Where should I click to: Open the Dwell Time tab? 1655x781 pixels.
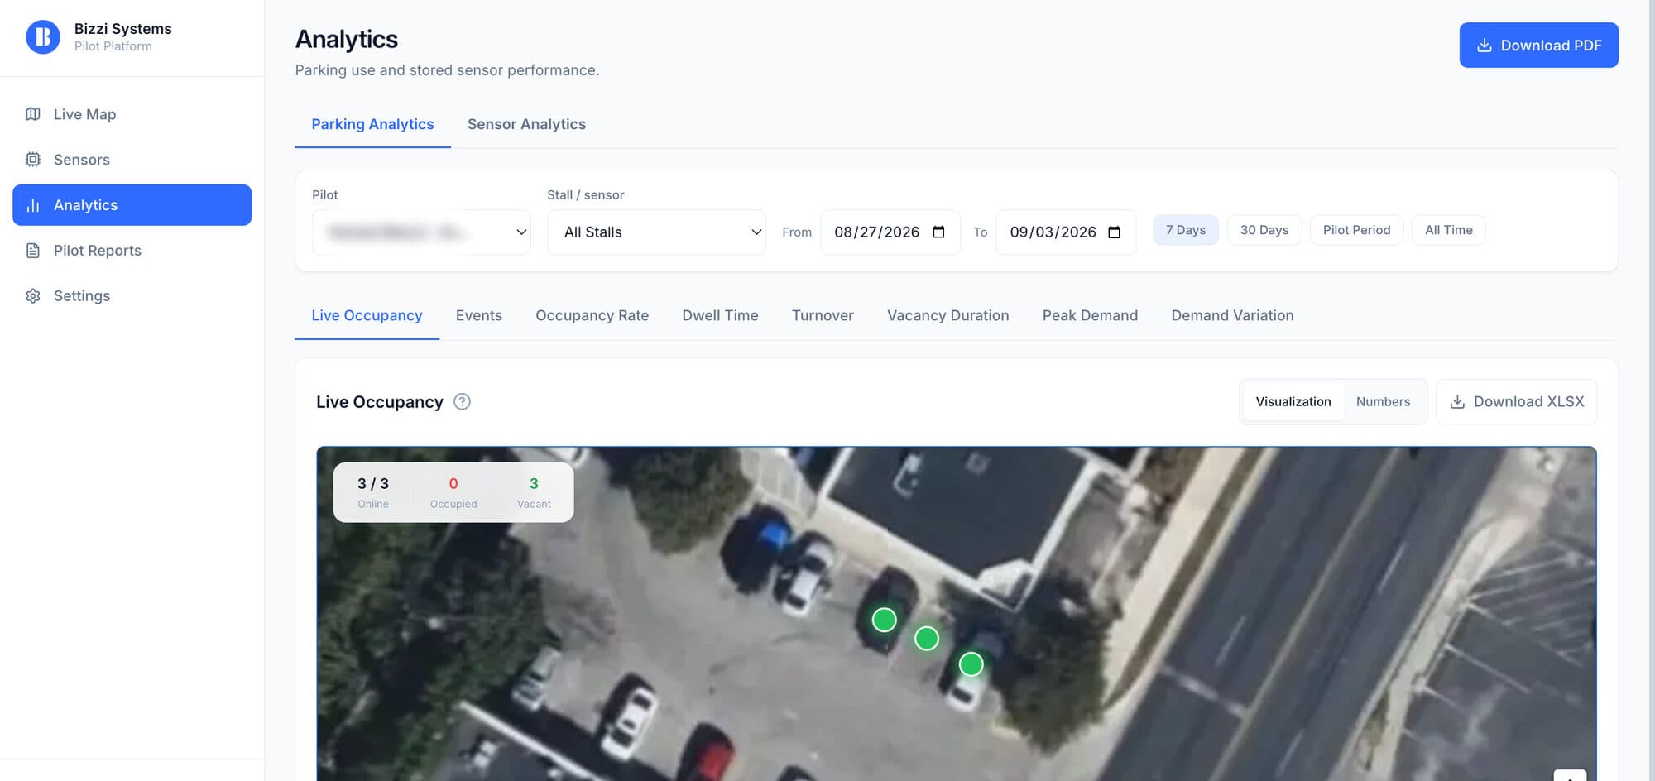pyautogui.click(x=720, y=315)
